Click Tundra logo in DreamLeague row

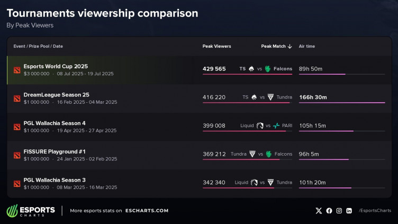coord(270,97)
